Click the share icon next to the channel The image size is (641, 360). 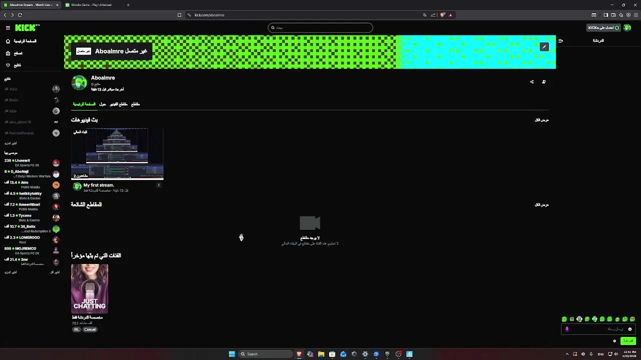tap(532, 81)
